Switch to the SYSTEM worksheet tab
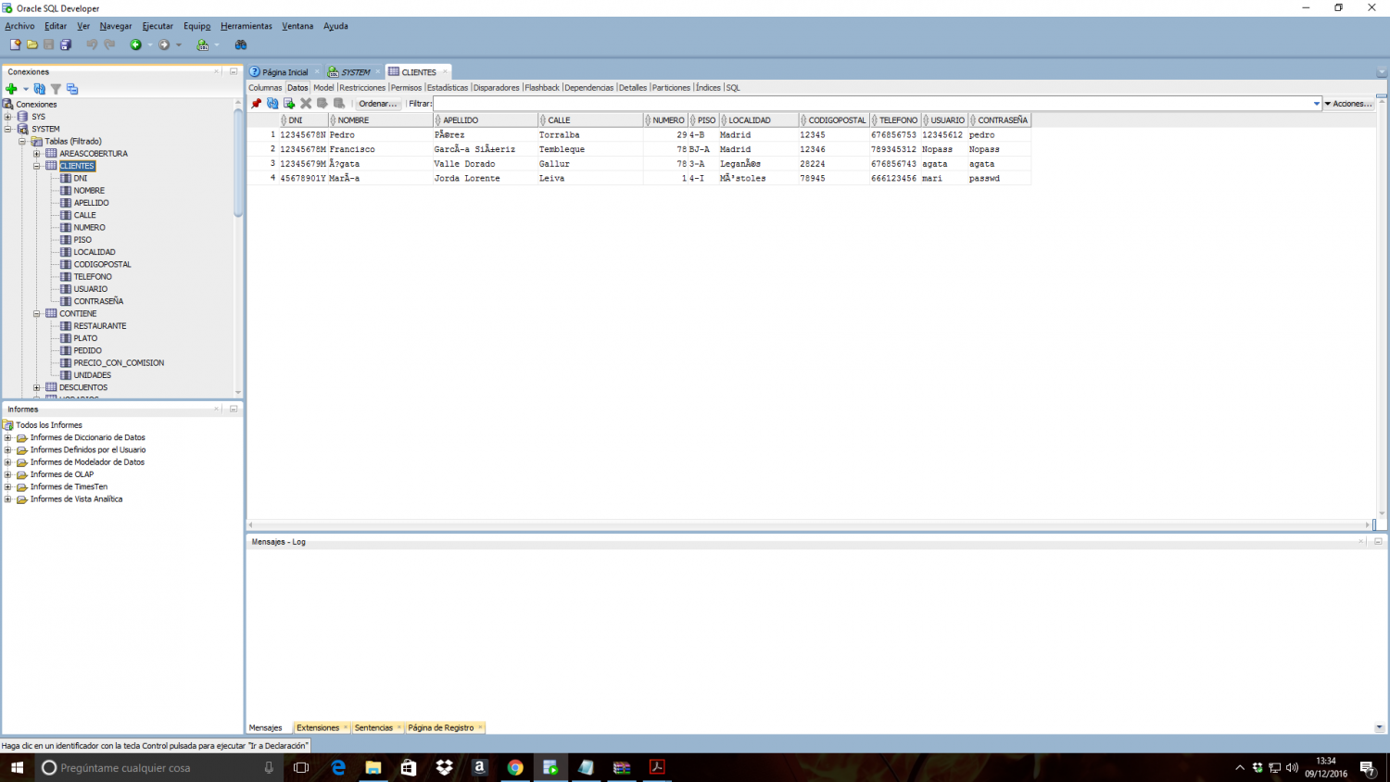 click(355, 71)
